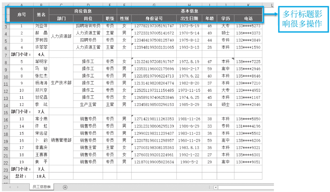Click the 生产主管 position cell
The image size is (330, 192).
88,104
